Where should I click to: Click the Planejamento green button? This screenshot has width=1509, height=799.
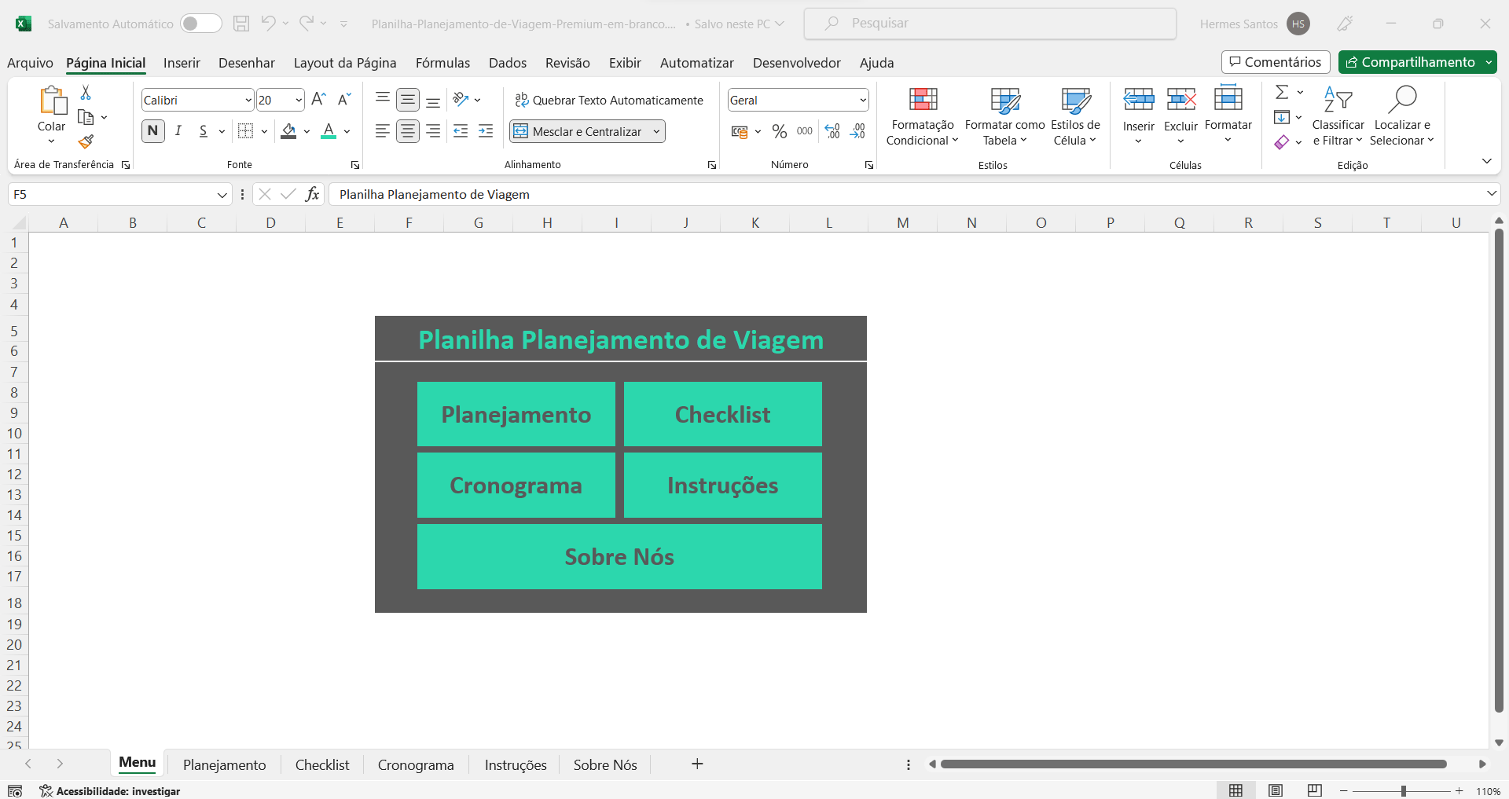click(516, 414)
